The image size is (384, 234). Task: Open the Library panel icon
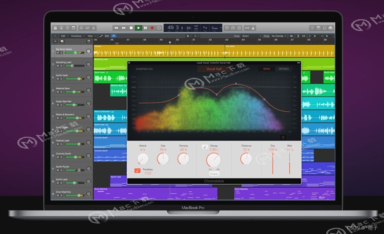pyautogui.click(x=55, y=28)
